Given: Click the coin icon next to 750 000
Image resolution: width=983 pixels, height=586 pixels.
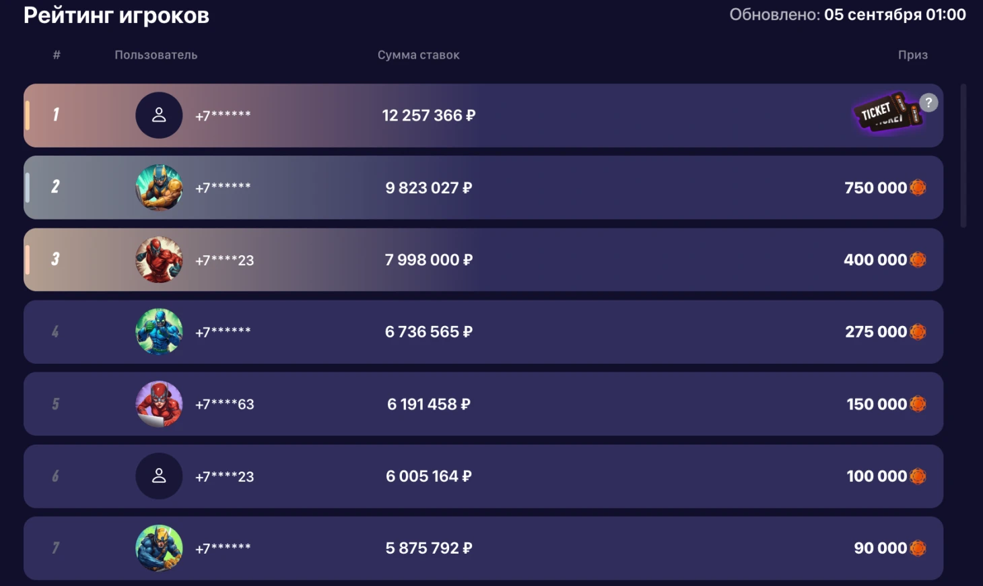Looking at the screenshot, I should [x=918, y=188].
